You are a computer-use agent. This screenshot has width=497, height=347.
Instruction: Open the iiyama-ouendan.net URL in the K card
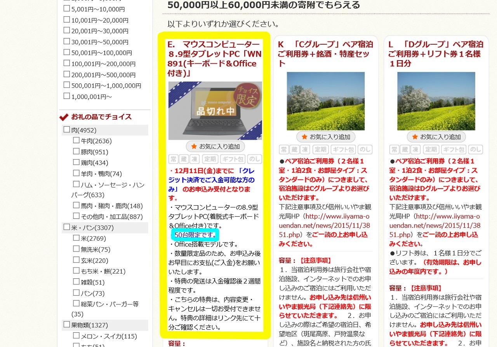click(324, 226)
